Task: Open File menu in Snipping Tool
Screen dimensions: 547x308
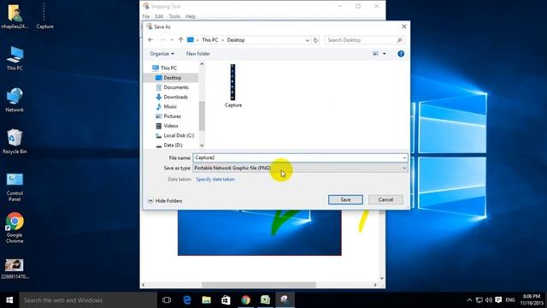Action: click(146, 16)
